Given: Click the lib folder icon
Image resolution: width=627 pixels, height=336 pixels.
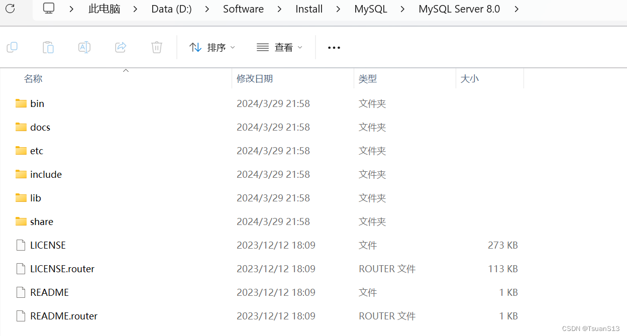Looking at the screenshot, I should point(21,198).
